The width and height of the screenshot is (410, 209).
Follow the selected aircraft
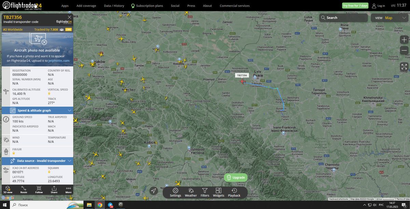click(39, 190)
